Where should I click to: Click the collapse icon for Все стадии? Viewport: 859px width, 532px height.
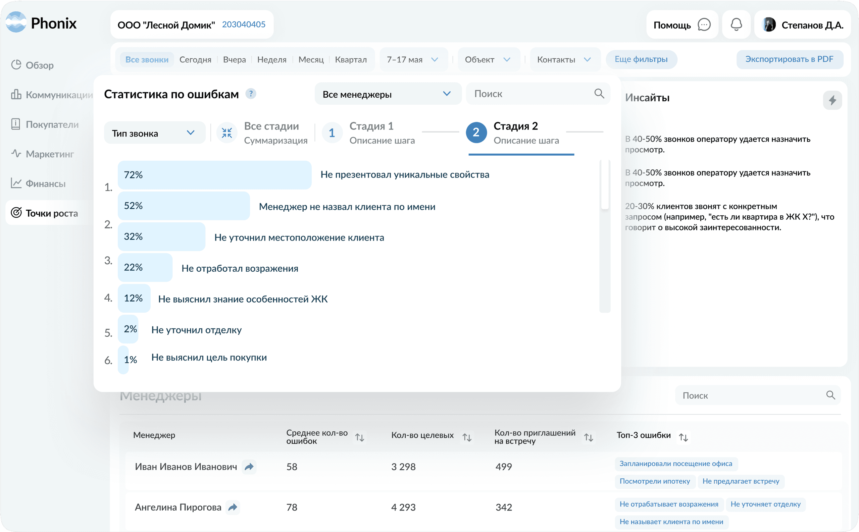(226, 132)
